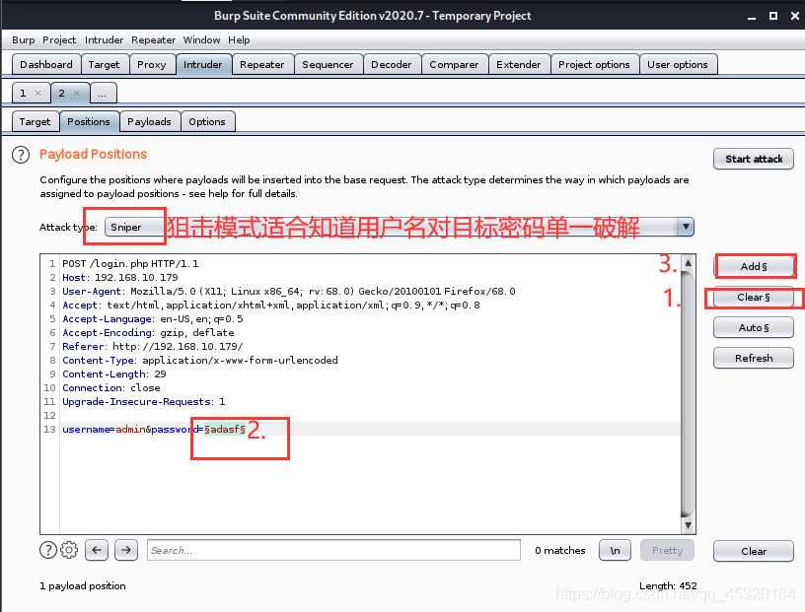Open the Intruder Target sub-tab

pos(35,121)
